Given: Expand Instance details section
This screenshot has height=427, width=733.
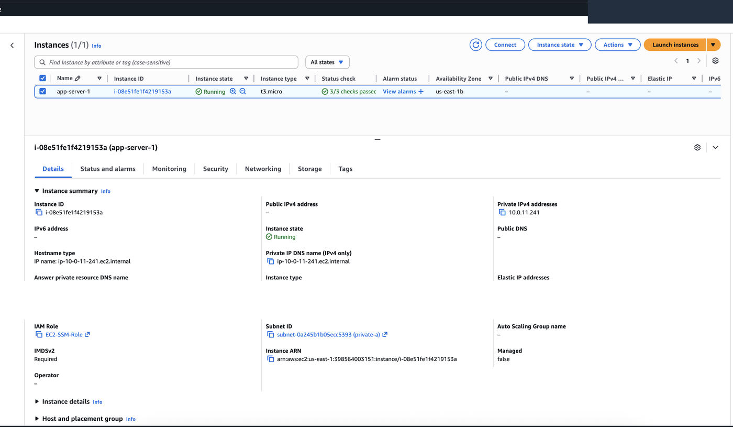Looking at the screenshot, I should (37, 401).
